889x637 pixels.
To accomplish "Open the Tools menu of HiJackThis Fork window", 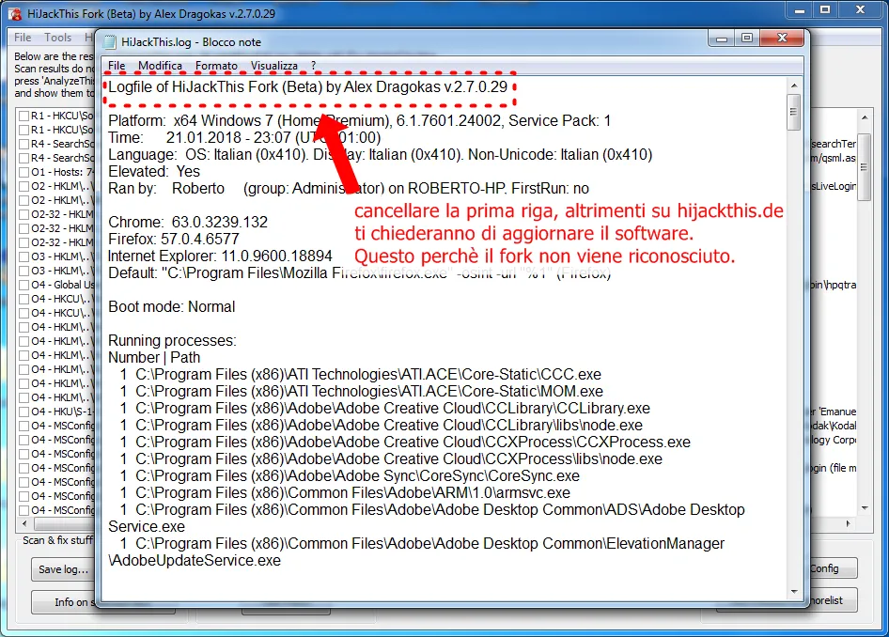I will pyautogui.click(x=58, y=38).
